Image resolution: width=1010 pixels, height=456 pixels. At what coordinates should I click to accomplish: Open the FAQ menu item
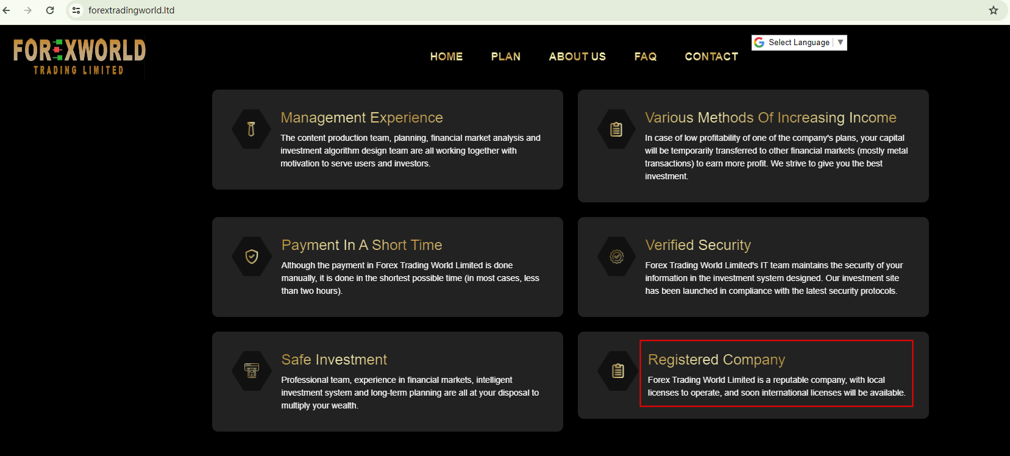pos(645,57)
